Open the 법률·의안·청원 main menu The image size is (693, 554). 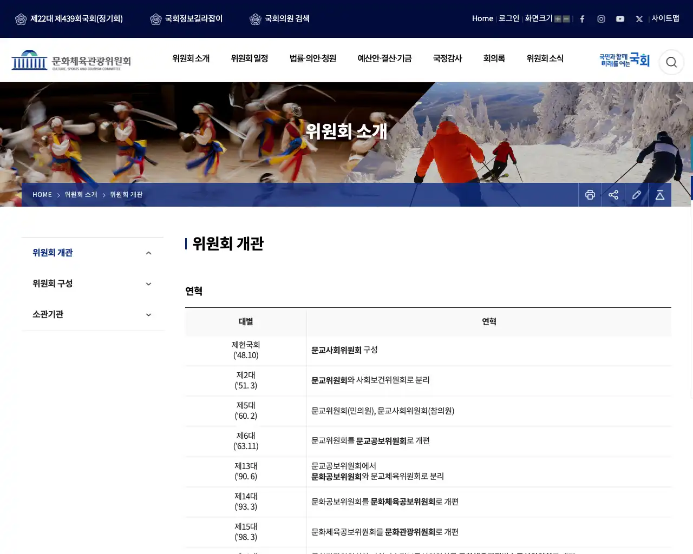(x=313, y=58)
